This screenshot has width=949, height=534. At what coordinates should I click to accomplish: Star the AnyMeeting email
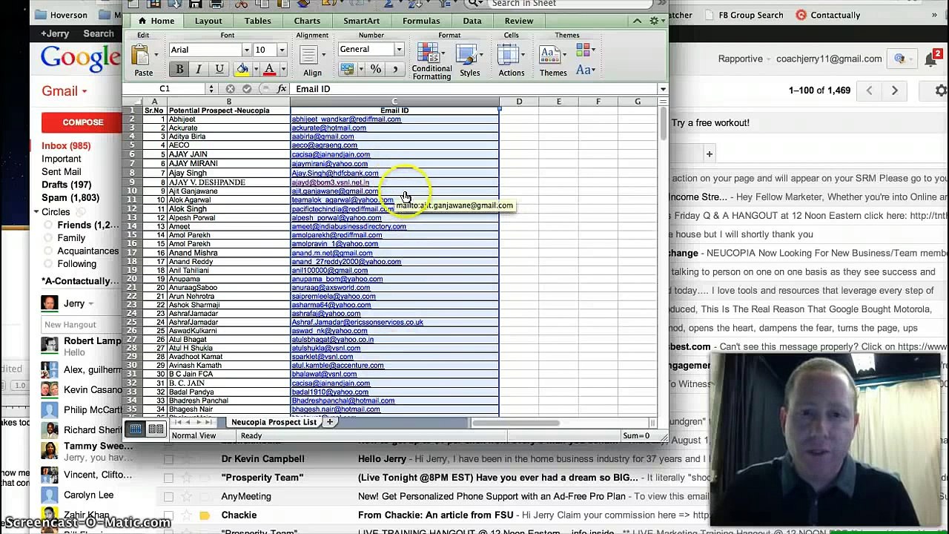(186, 497)
